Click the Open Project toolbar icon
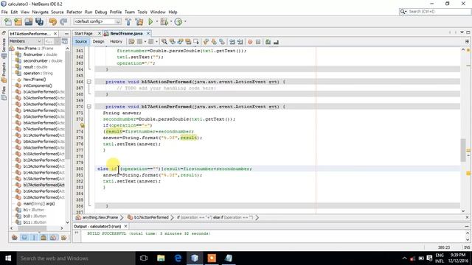The height and width of the screenshot is (265, 472). [29, 21]
